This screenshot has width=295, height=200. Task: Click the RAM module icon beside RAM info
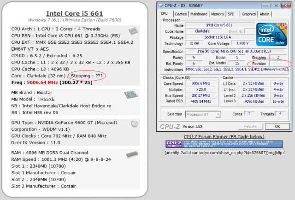point(132,154)
